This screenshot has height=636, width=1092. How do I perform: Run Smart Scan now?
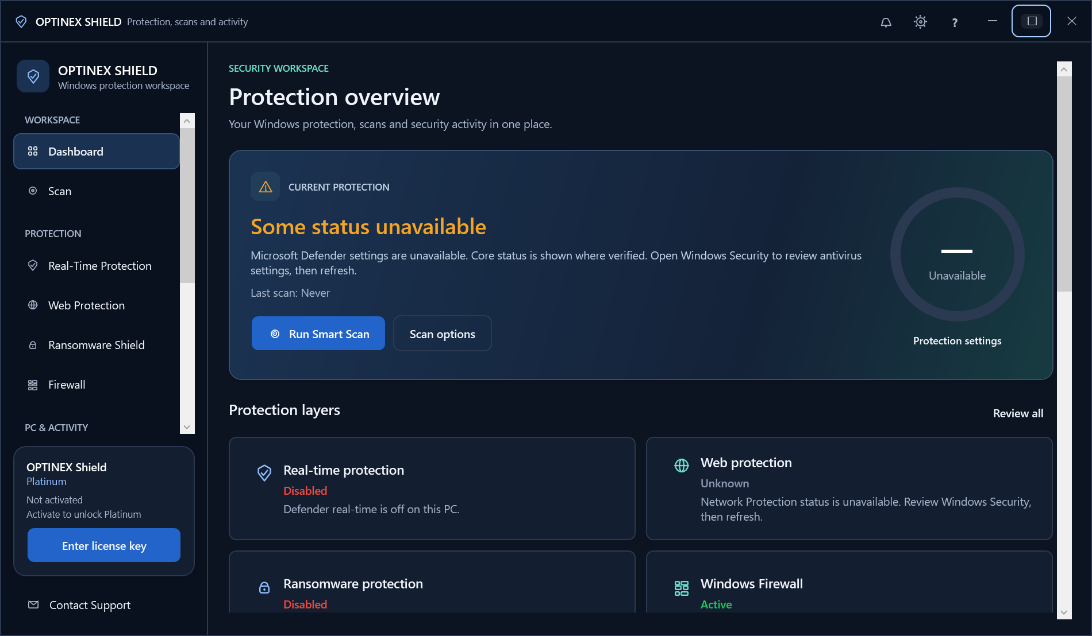[318, 333]
